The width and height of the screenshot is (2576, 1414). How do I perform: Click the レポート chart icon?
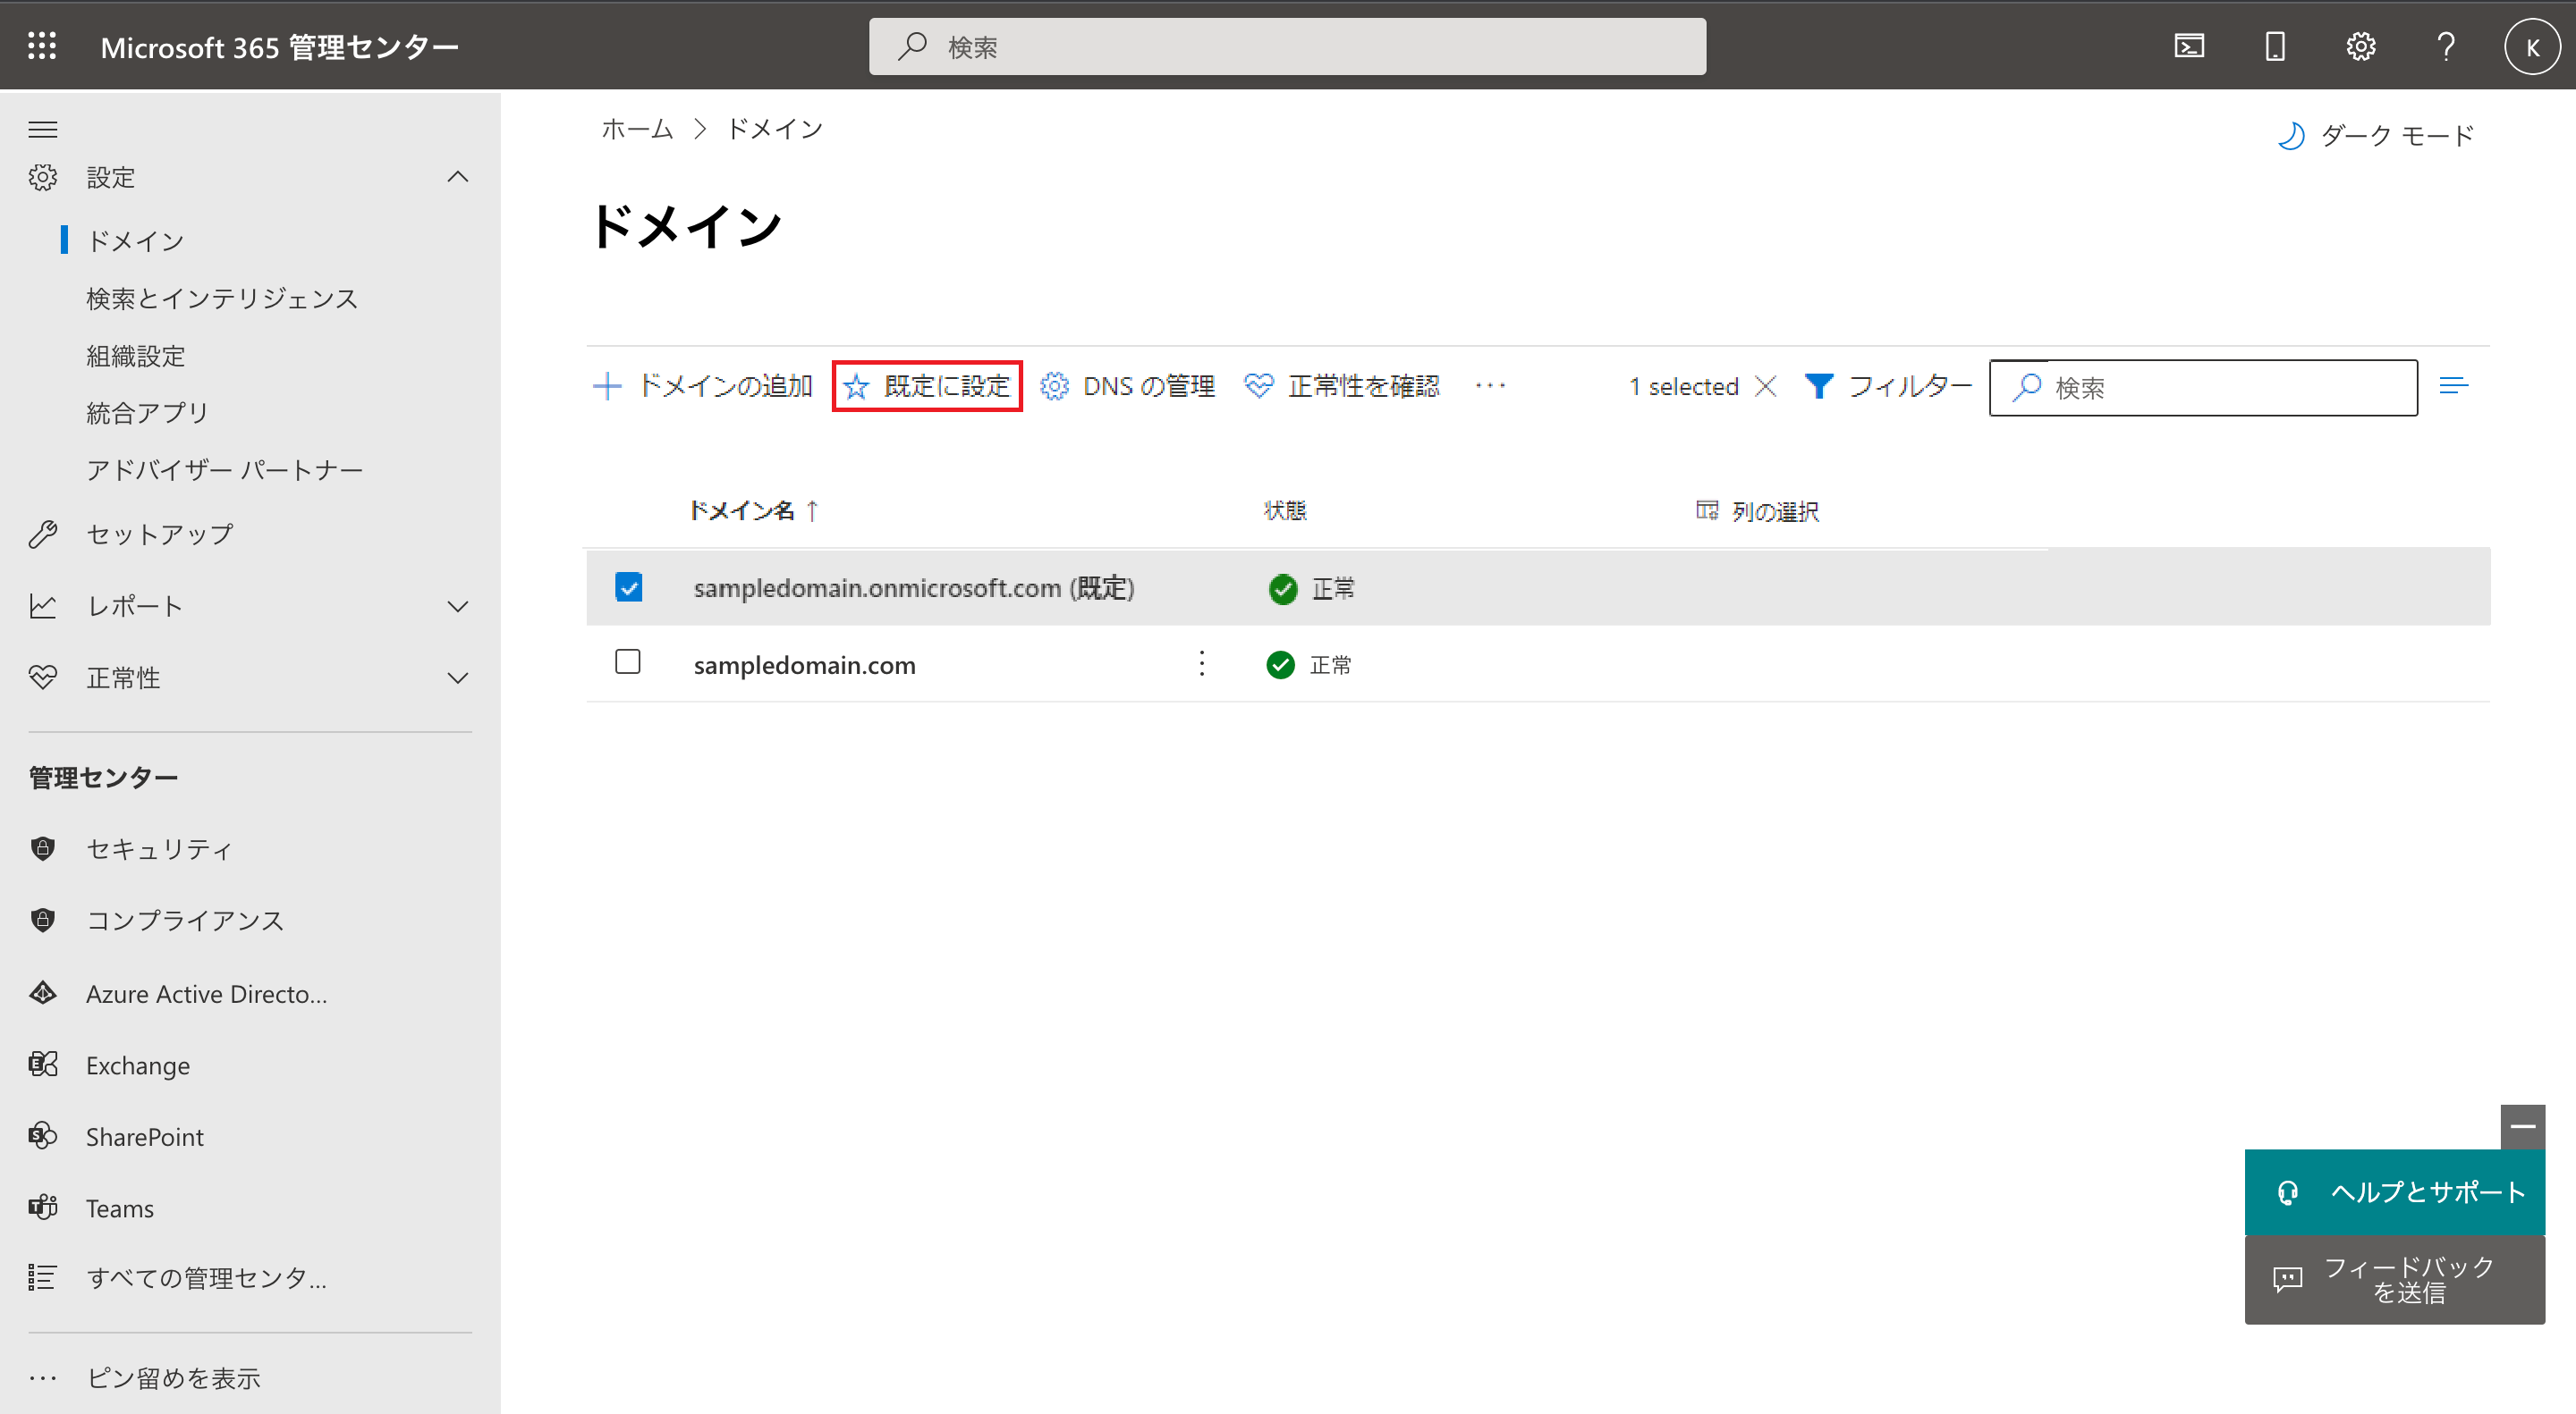43,606
